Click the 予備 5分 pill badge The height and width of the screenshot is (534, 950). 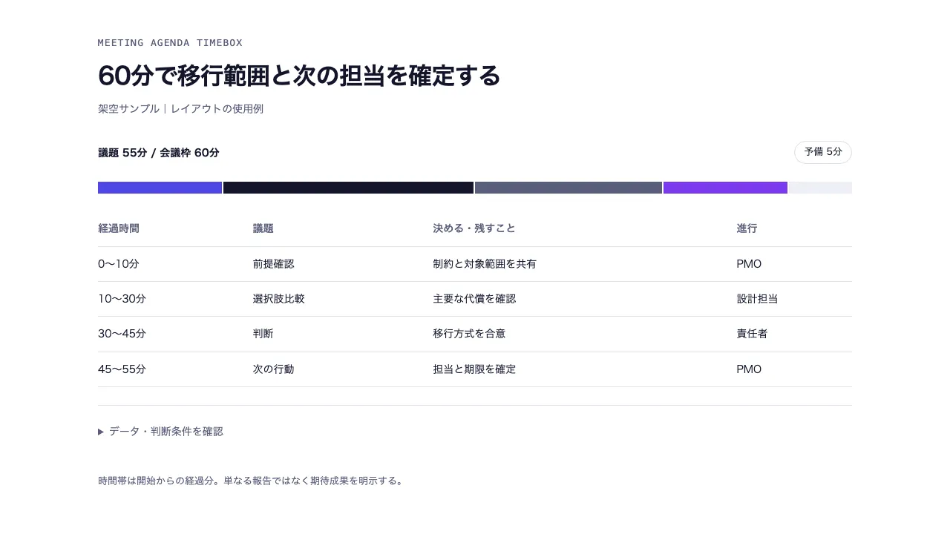coord(823,152)
